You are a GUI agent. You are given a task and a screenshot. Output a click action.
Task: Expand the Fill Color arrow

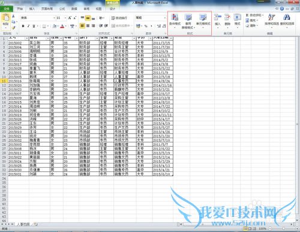[x=58, y=26]
